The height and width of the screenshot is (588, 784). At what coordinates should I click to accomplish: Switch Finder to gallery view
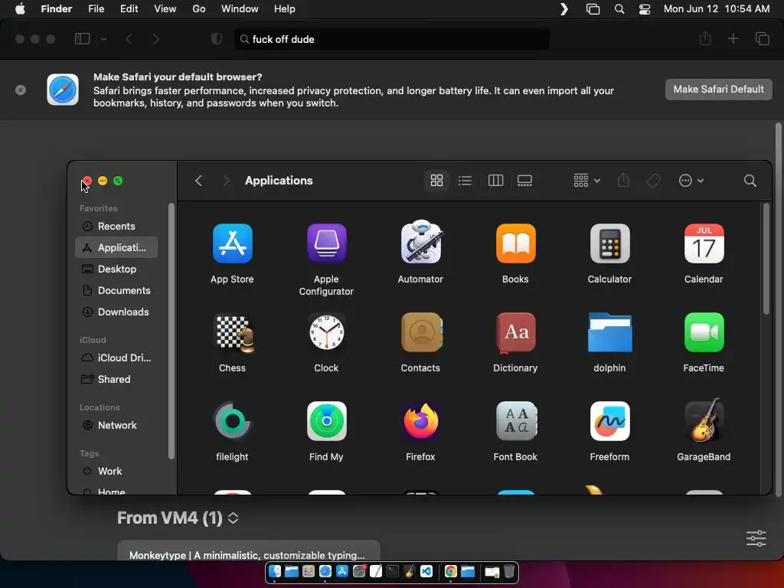[x=524, y=181]
